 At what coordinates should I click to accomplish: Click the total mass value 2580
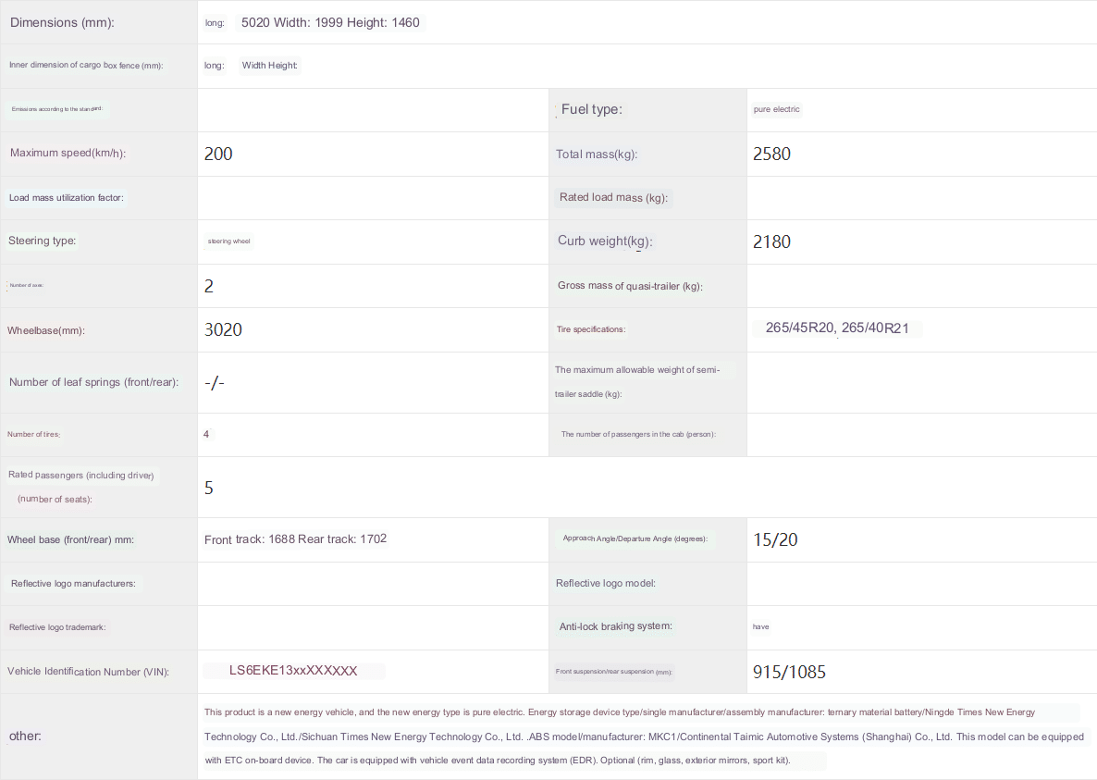click(771, 155)
